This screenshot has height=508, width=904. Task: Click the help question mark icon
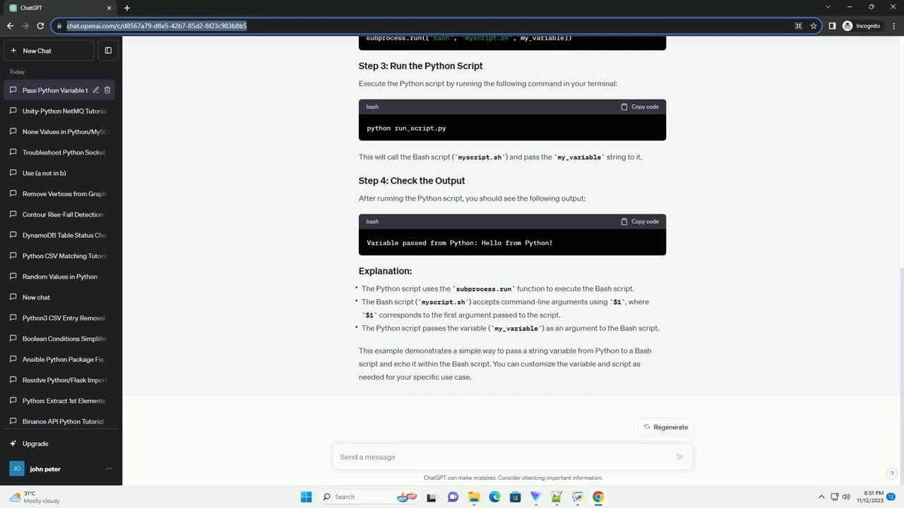point(892,474)
